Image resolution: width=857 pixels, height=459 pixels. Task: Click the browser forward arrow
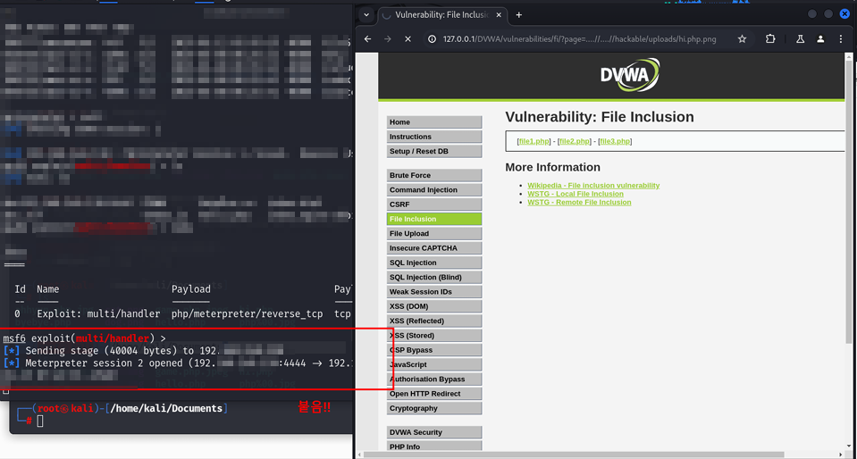point(388,38)
